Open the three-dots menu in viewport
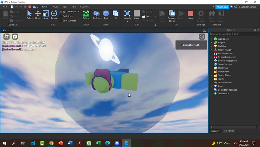Screen dimensions: 260x147 coord(202,36)
